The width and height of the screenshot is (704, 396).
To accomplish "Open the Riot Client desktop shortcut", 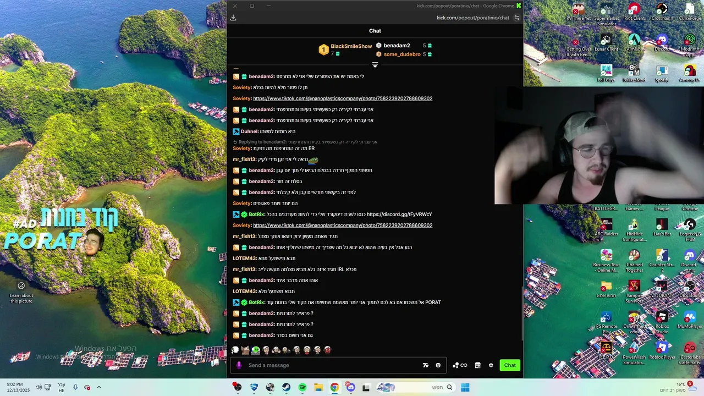I will (634, 13).
